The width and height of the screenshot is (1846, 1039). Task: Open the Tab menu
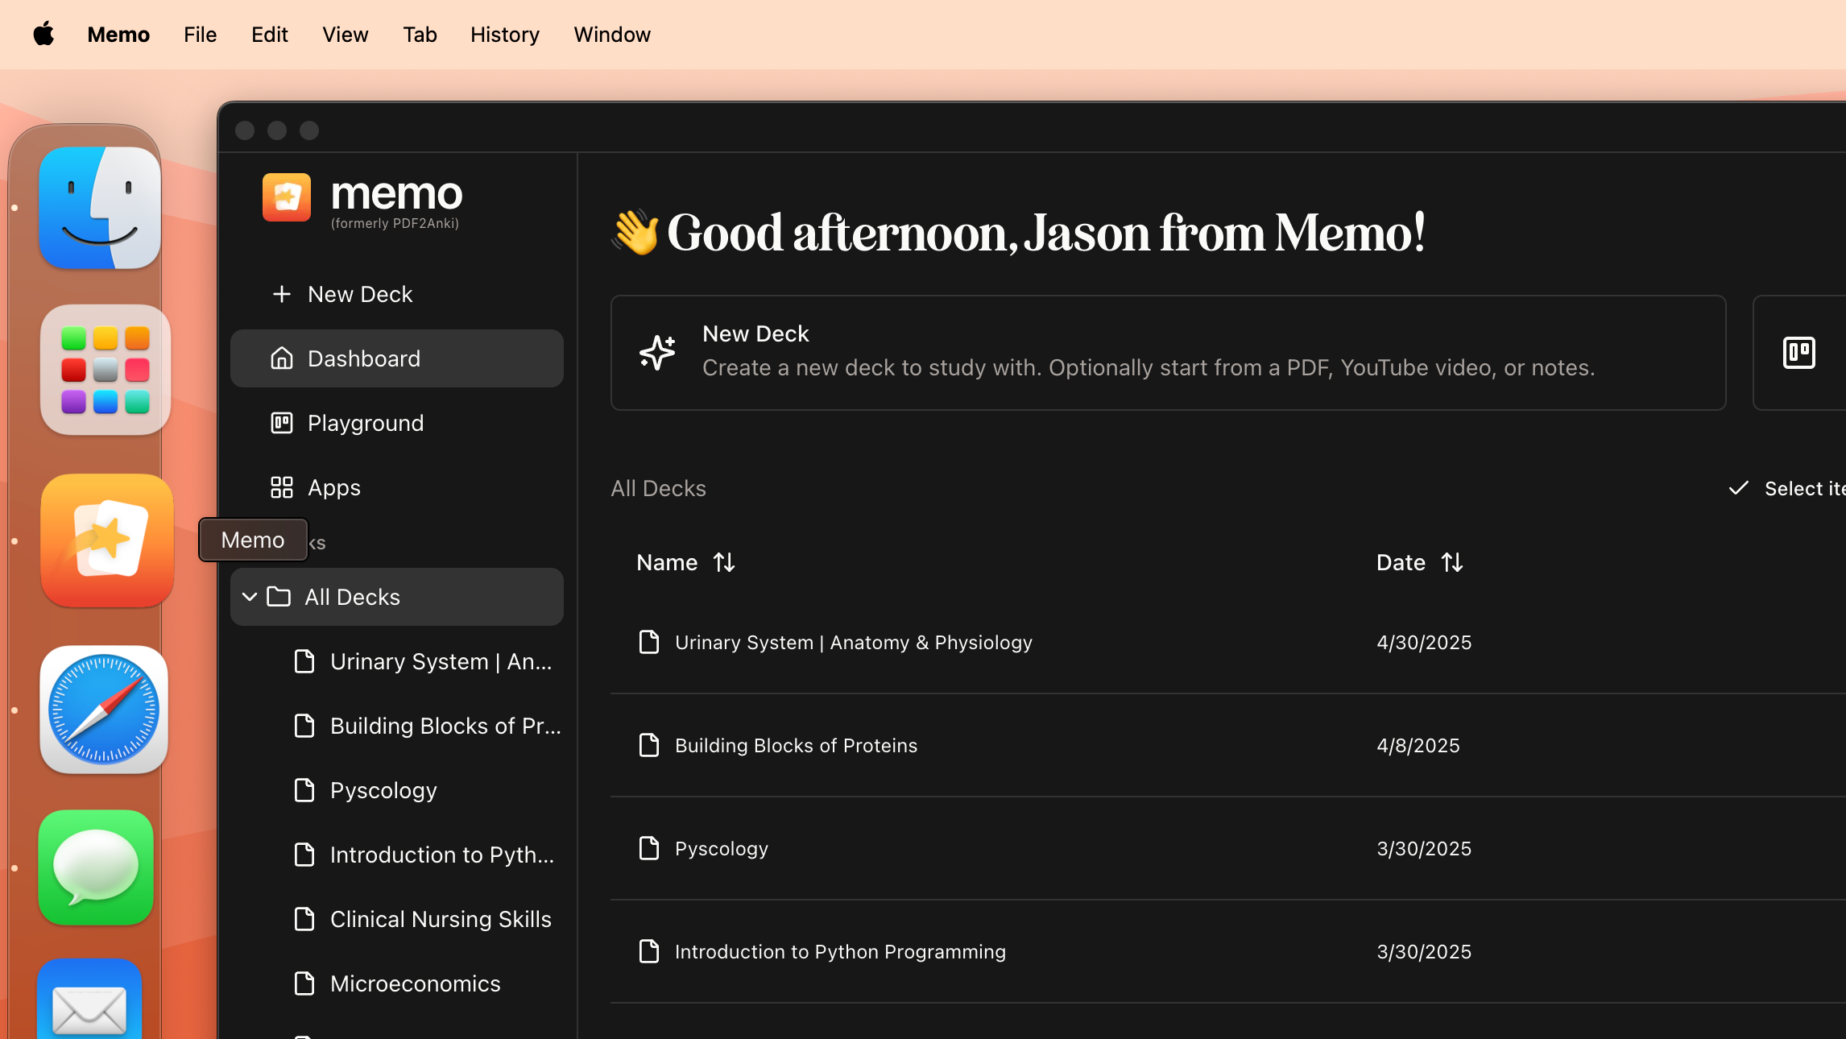[420, 35]
